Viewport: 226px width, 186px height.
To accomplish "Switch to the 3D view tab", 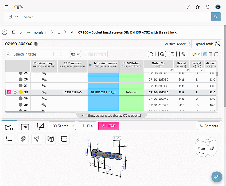I will 9,127.
